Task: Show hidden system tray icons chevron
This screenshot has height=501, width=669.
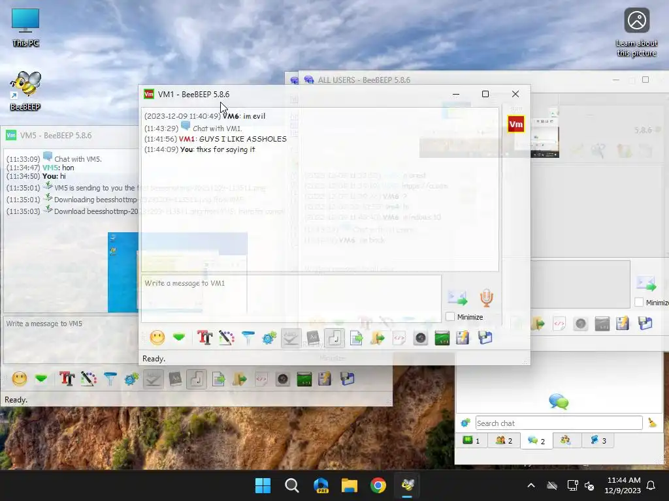Action: pos(531,485)
